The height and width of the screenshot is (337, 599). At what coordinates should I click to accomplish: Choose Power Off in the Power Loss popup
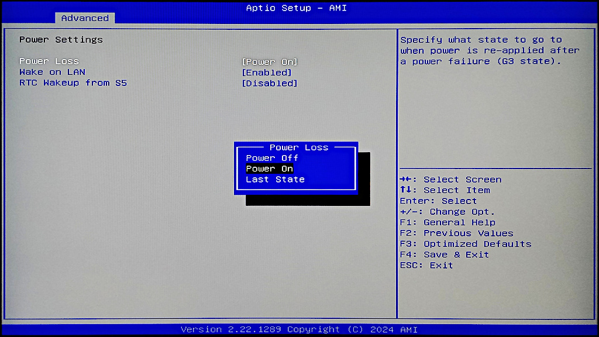[x=271, y=157]
